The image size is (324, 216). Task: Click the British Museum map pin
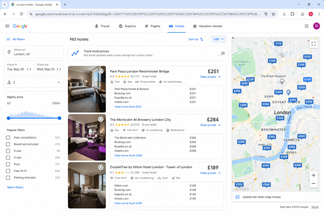(x=282, y=81)
